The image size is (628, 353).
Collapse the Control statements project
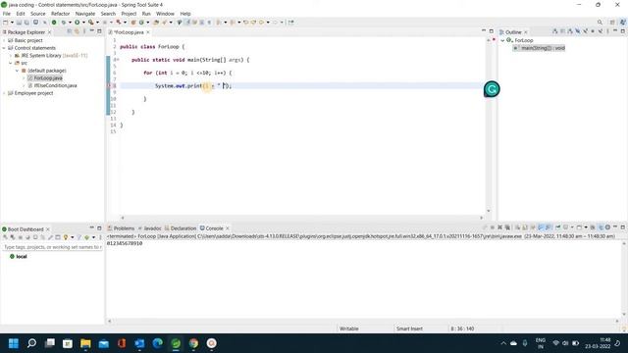pos(4,48)
